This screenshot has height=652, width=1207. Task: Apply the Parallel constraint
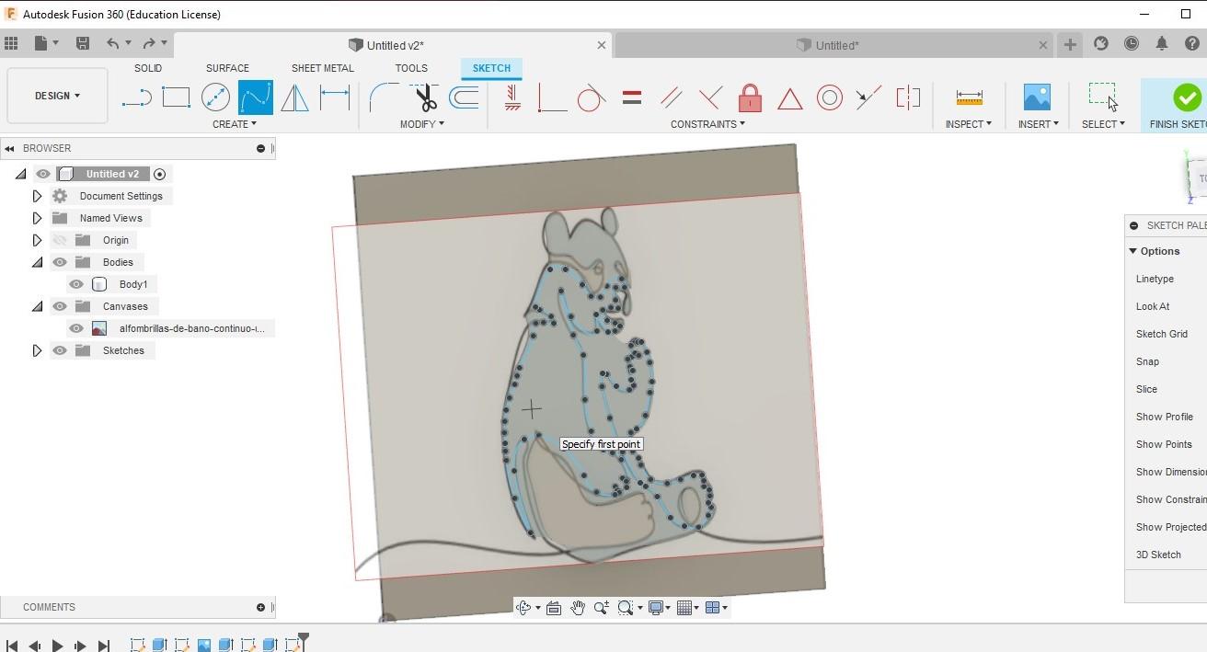(671, 97)
